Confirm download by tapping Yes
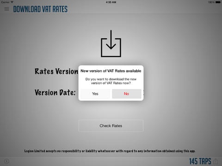This screenshot has height=166, width=222. (x=95, y=94)
